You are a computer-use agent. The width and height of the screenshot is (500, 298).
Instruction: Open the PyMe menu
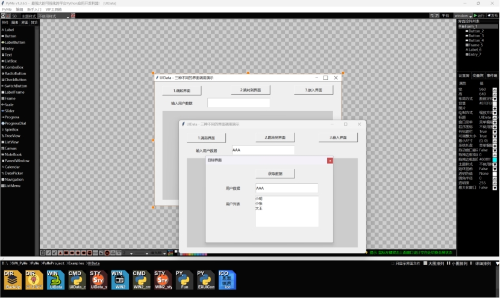point(7,10)
